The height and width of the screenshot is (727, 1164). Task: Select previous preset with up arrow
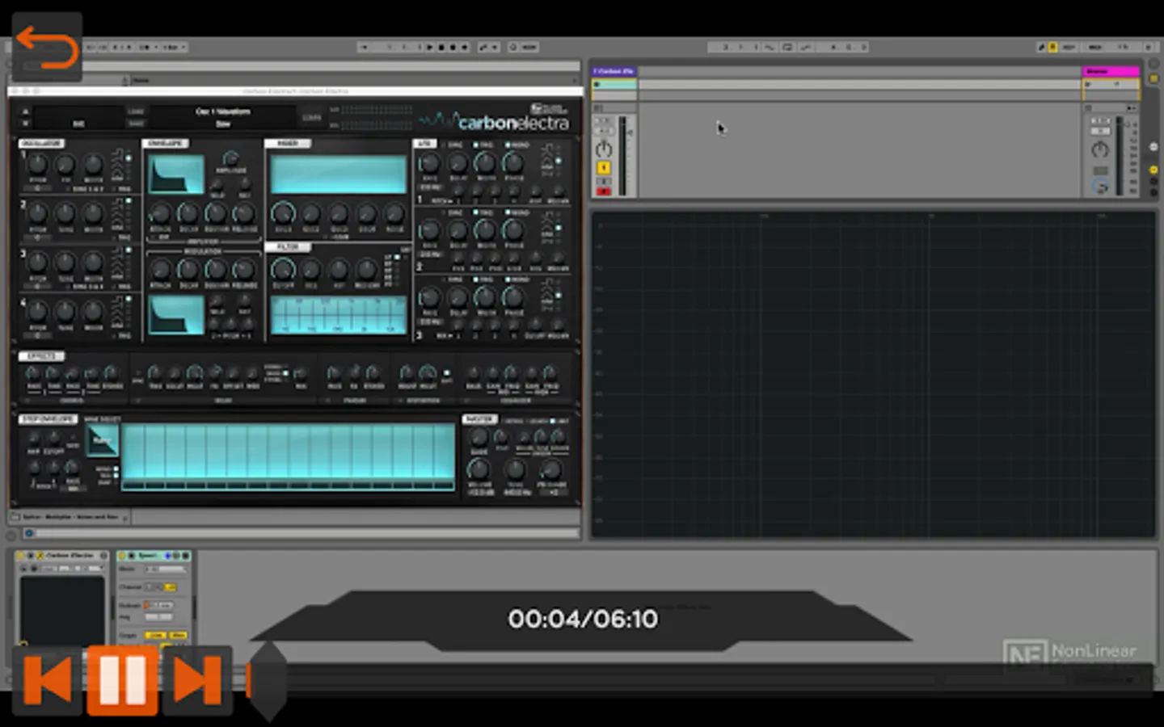[26, 111]
